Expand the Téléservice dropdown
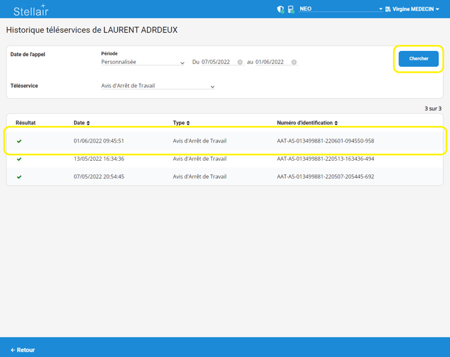 (158, 86)
